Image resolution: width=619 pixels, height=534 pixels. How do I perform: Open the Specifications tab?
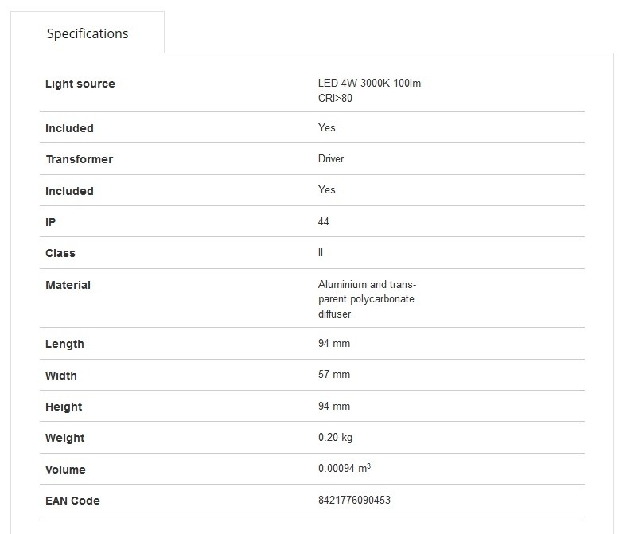(x=88, y=33)
